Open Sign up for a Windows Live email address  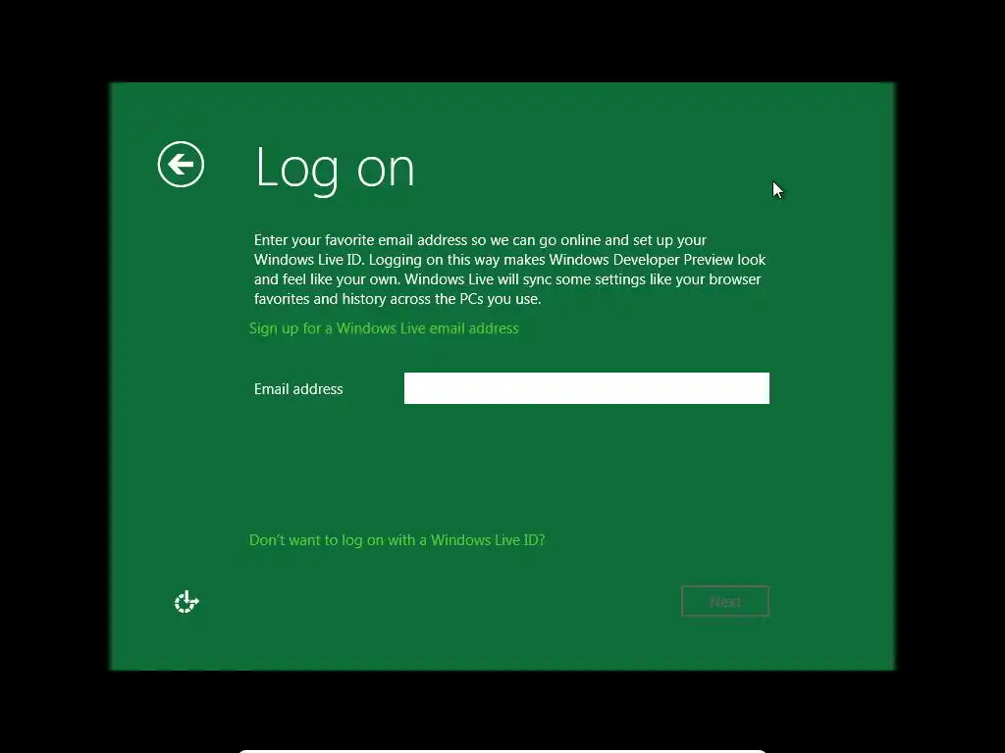[x=384, y=328]
